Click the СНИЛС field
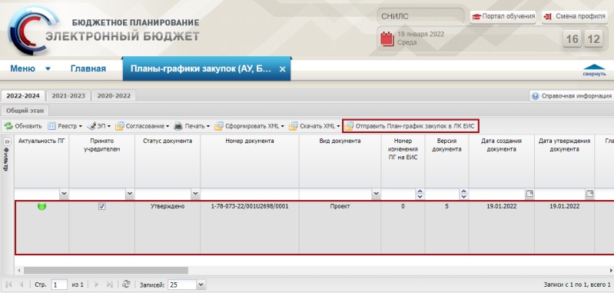Image resolution: width=614 pixels, height=293 pixels. point(420,16)
